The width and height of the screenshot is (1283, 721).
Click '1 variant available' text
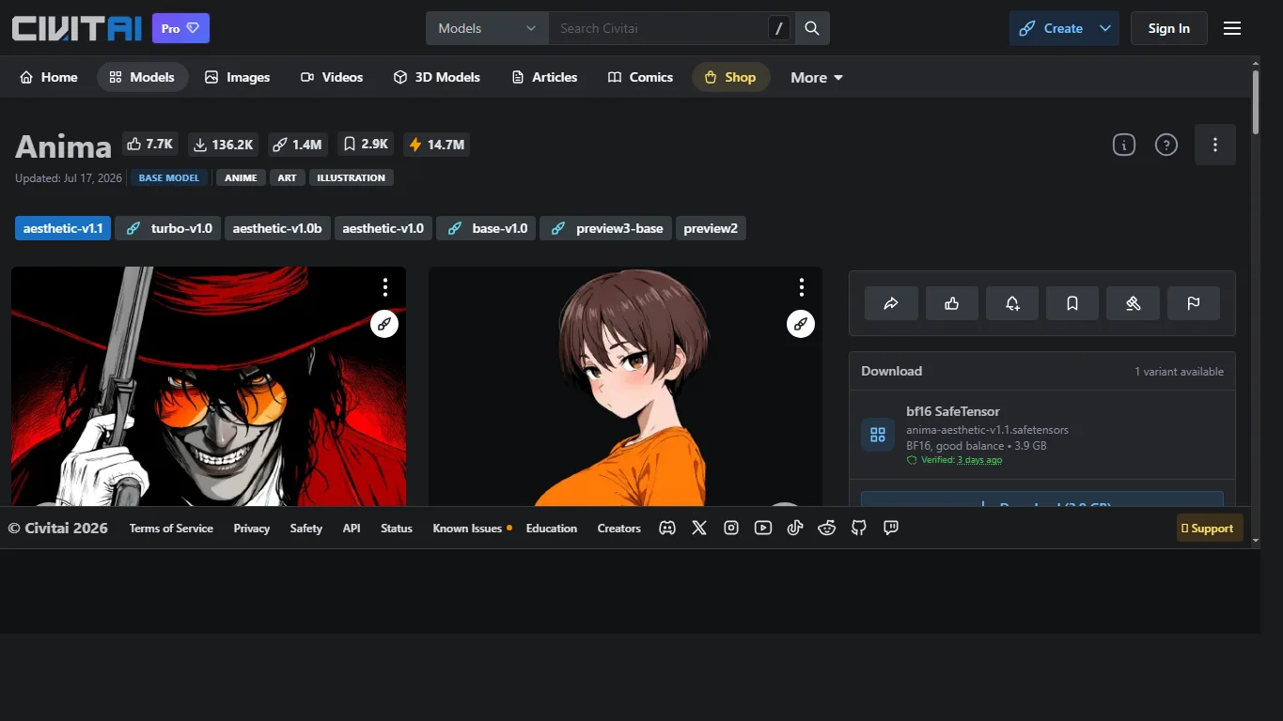(x=1179, y=372)
